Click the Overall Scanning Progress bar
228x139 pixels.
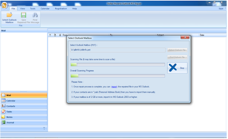pyautogui.click(x=118, y=76)
